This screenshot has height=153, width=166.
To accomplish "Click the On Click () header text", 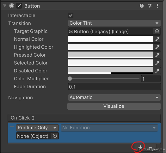I will coord(22,118).
